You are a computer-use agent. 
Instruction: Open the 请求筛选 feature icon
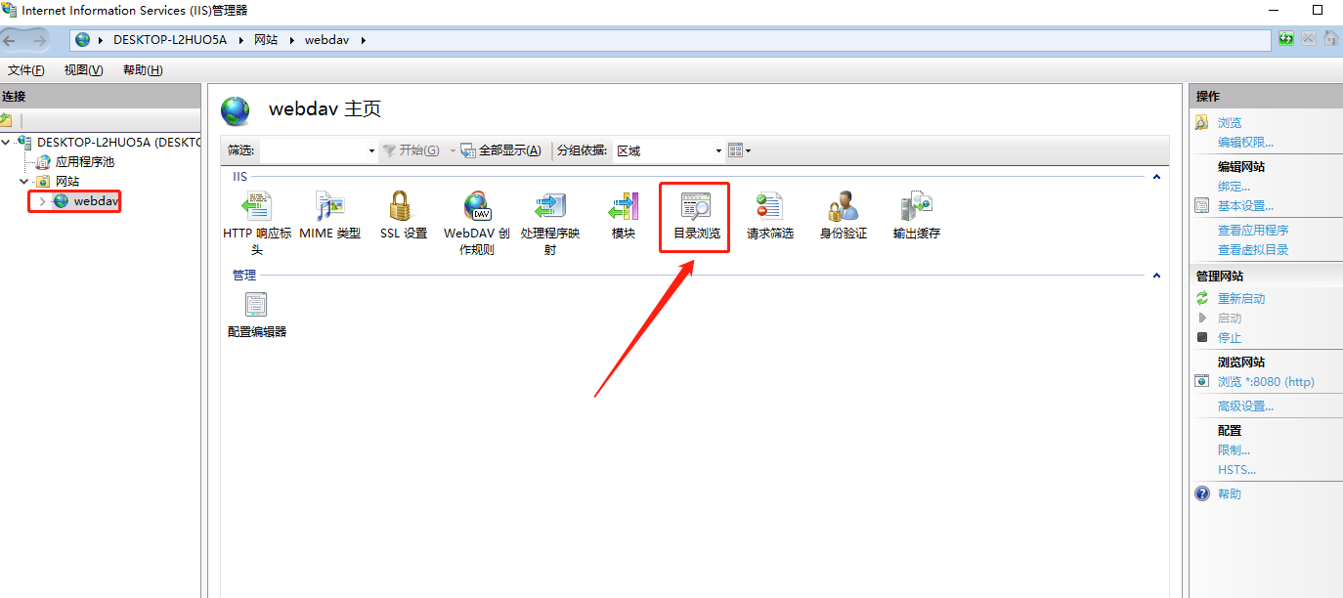[769, 206]
